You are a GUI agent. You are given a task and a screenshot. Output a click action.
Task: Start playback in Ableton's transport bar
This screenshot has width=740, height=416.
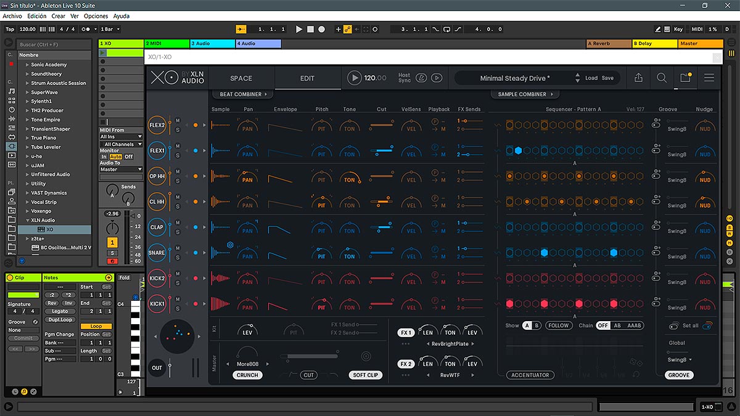coord(299,29)
